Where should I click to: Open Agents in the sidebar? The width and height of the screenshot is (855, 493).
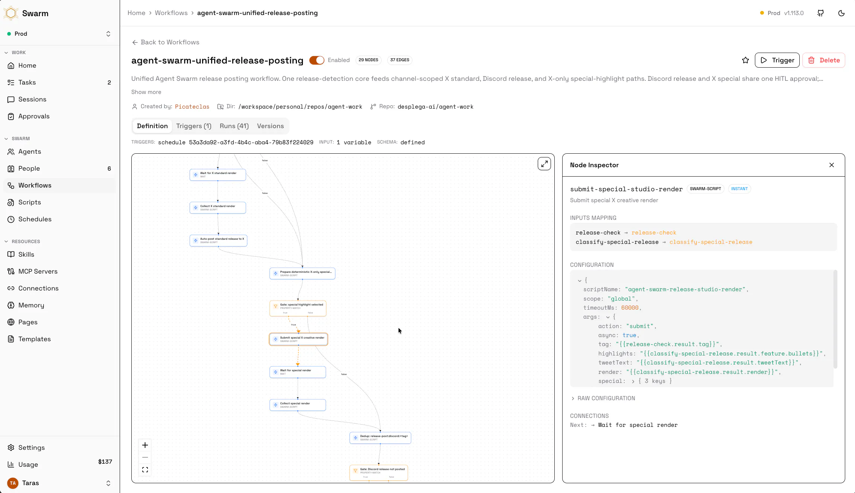coord(59,151)
